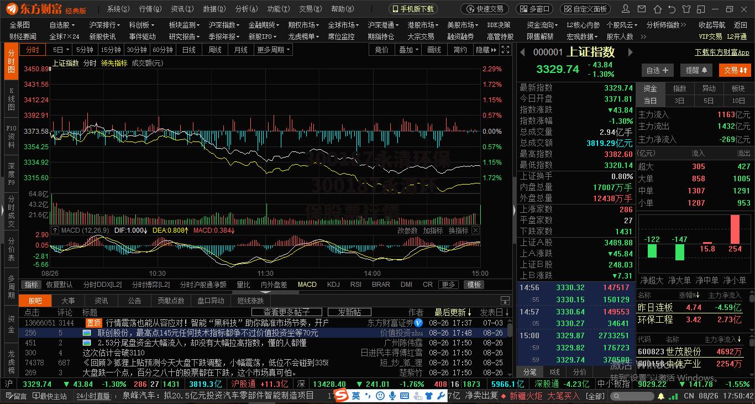Image resolution: width=755 pixels, height=404 pixels.
Task: Close the MACD indicator panel
Action: pos(475,230)
